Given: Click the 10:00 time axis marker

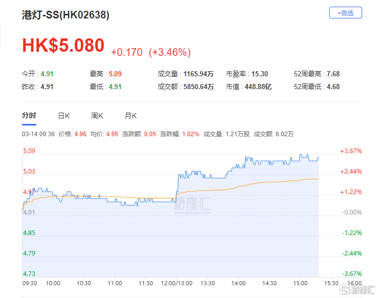Looking at the screenshot, I should click(53, 283).
